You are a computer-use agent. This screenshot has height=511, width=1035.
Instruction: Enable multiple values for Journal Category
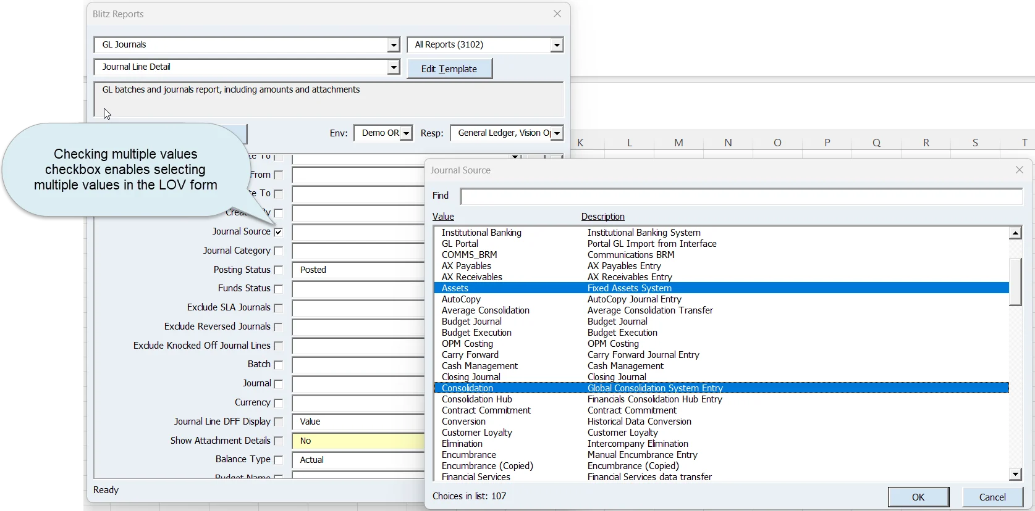pyautogui.click(x=278, y=251)
